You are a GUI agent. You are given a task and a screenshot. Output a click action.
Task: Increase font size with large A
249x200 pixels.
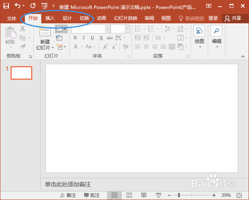click(105, 47)
